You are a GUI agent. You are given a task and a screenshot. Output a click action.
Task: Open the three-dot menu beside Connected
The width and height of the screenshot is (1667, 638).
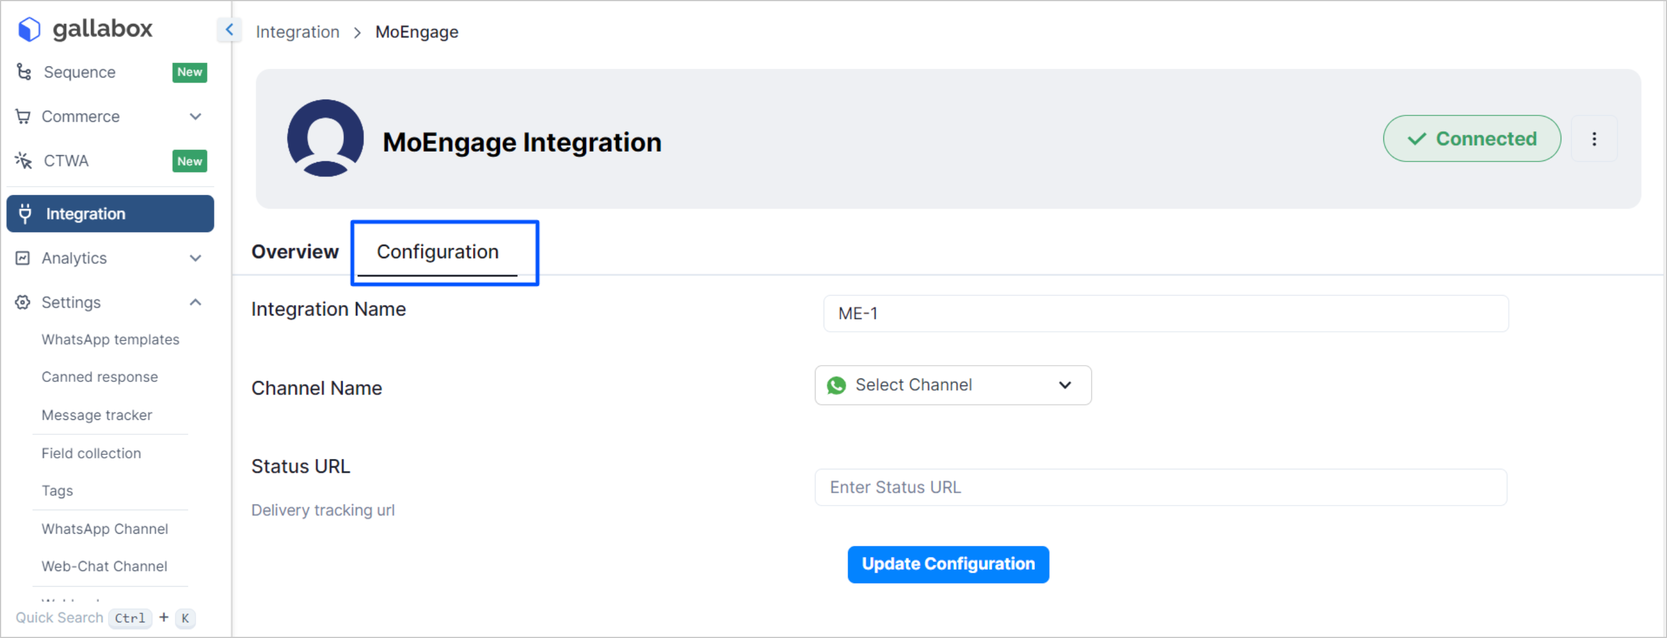(1595, 138)
